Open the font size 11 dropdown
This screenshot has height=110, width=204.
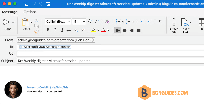[x=79, y=22]
